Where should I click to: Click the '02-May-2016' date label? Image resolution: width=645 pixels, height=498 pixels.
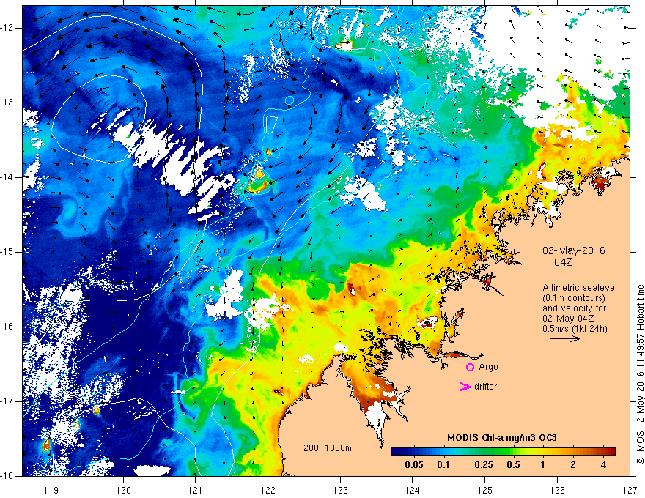[573, 250]
